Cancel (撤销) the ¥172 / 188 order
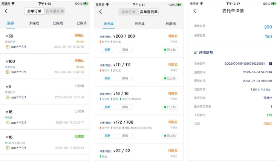 coord(125,136)
